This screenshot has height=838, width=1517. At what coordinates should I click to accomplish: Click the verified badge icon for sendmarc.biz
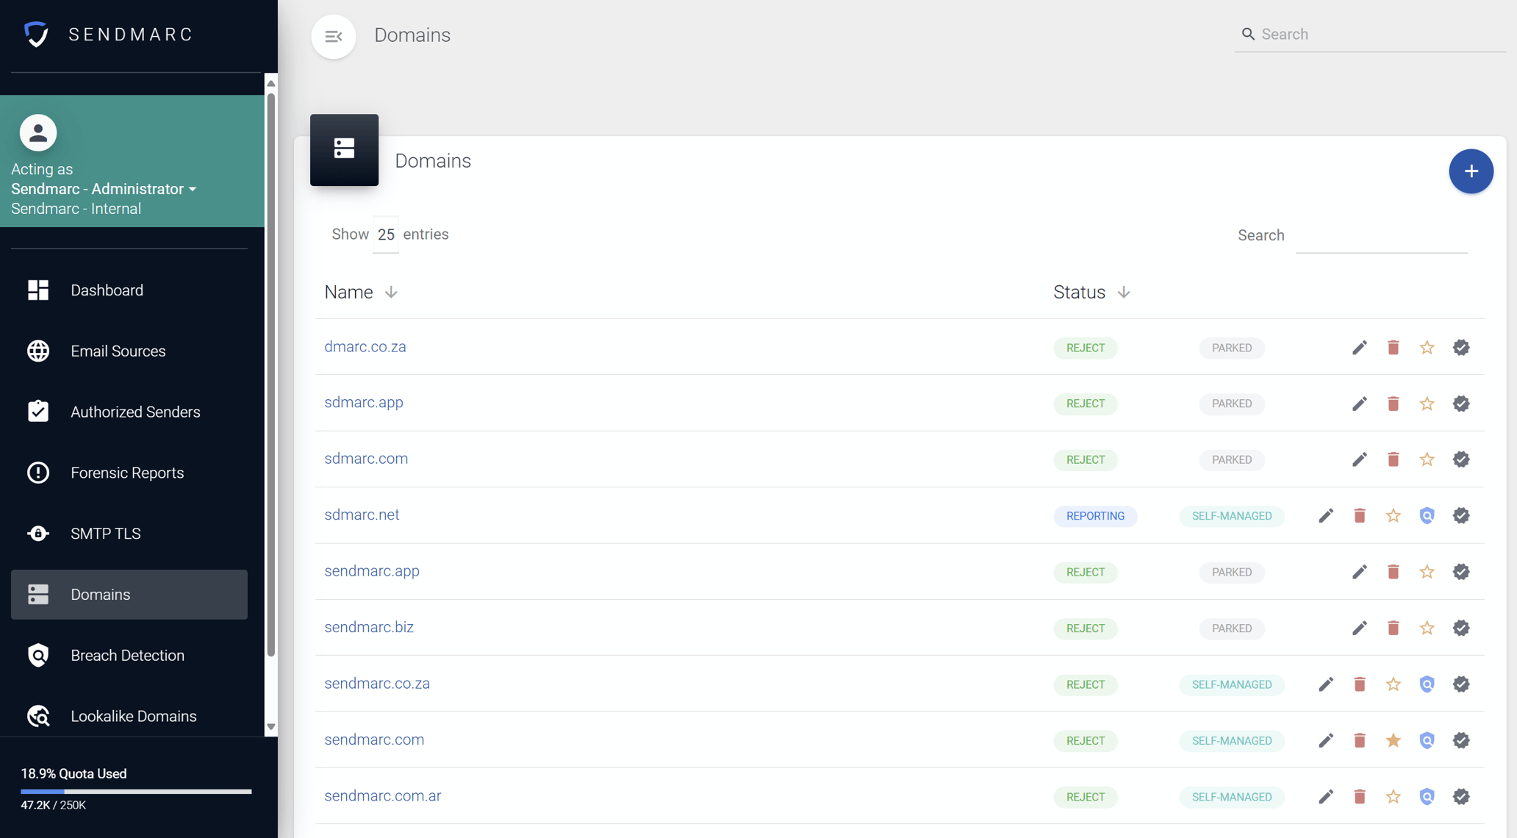(x=1460, y=628)
